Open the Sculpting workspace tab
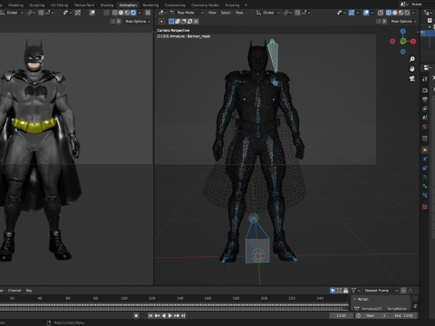The width and height of the screenshot is (435, 326). tap(37, 5)
